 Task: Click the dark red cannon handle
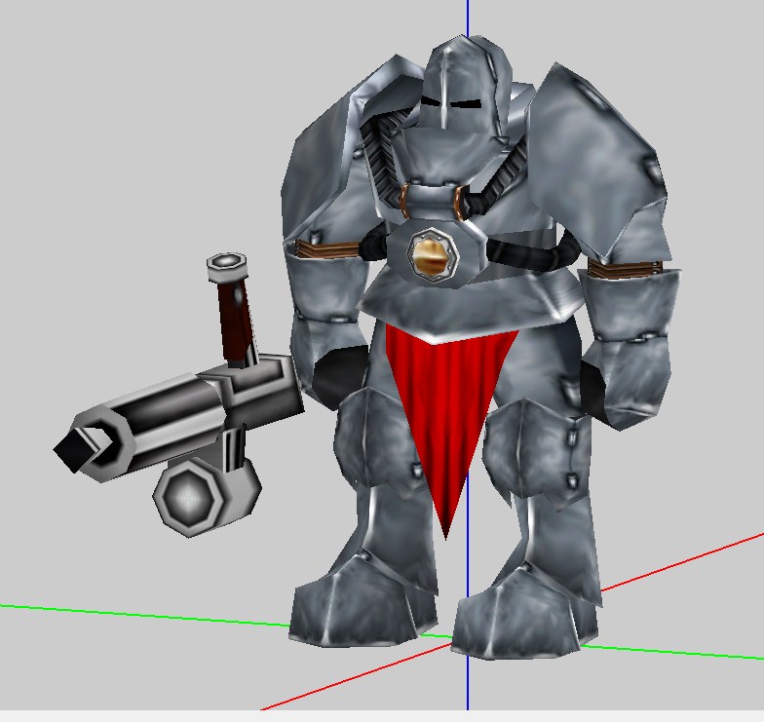click(x=238, y=320)
